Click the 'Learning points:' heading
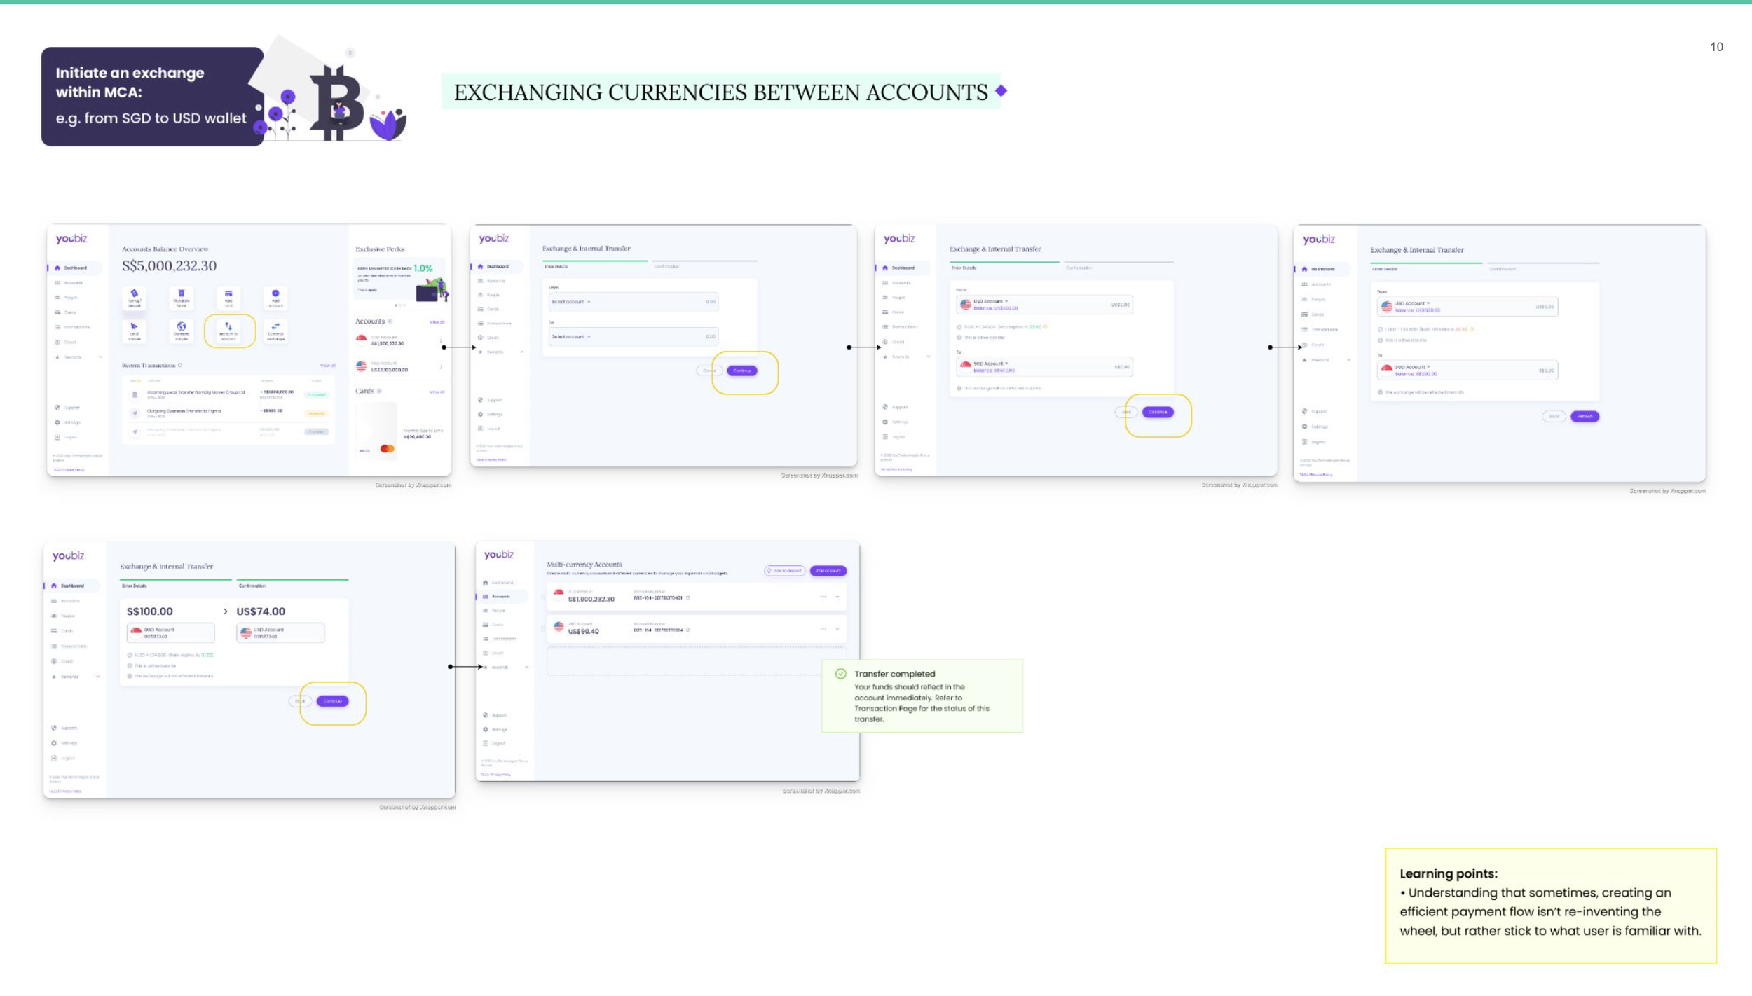The width and height of the screenshot is (1752, 996). pyautogui.click(x=1449, y=873)
